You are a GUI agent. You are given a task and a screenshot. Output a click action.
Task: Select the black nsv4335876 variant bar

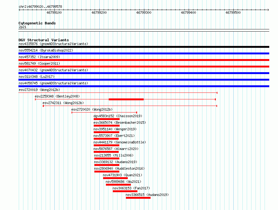(x=144, y=47)
